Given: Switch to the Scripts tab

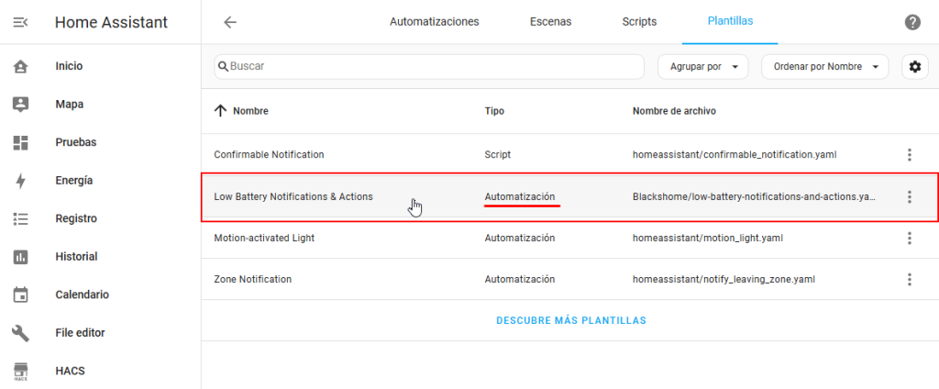Looking at the screenshot, I should tap(639, 22).
